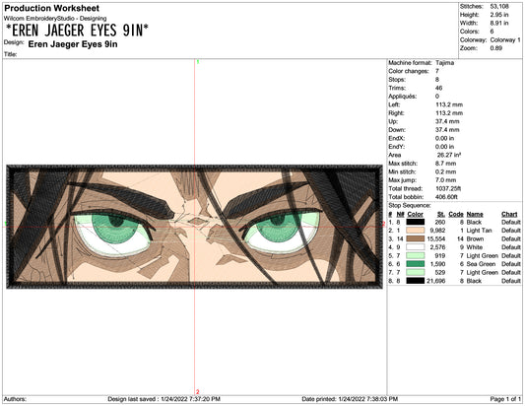This screenshot has width=525, height=406.
Task: Select the White color swatch in row 4
Action: point(416,247)
